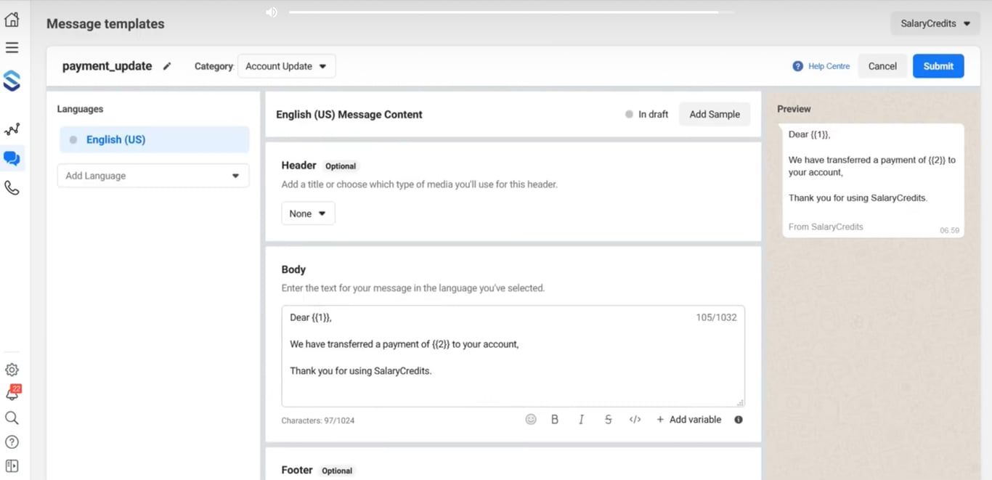This screenshot has height=480, width=992.
Task: Open the Message templates settings gear
Action: click(12, 369)
